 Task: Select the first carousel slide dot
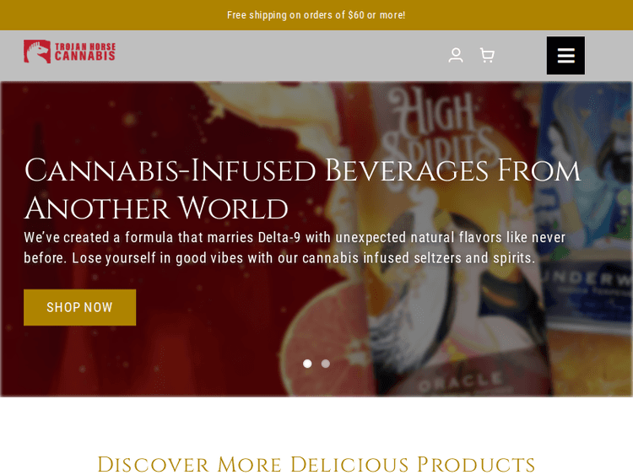point(307,364)
